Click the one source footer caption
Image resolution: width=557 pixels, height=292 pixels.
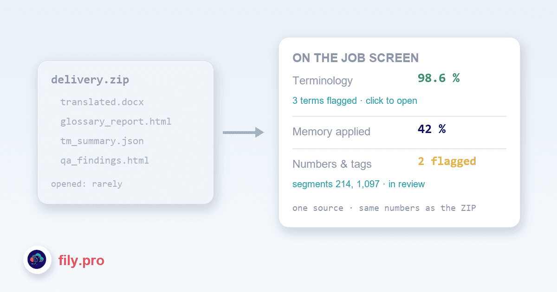click(x=384, y=208)
